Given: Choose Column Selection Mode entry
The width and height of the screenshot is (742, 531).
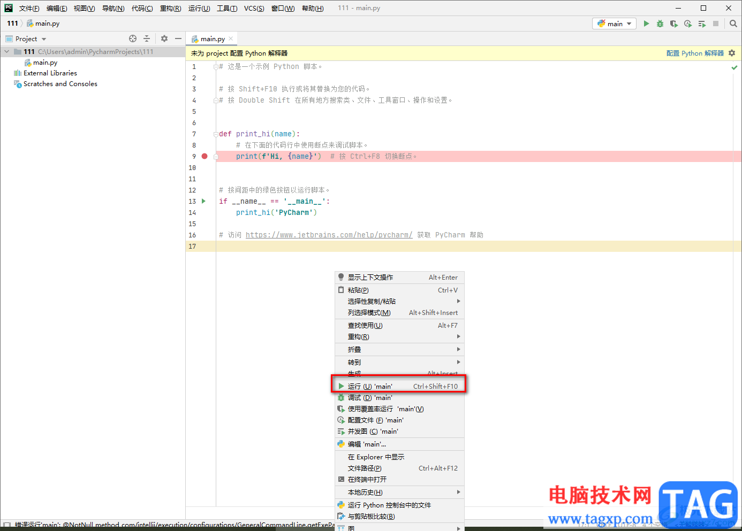Looking at the screenshot, I should (399, 312).
